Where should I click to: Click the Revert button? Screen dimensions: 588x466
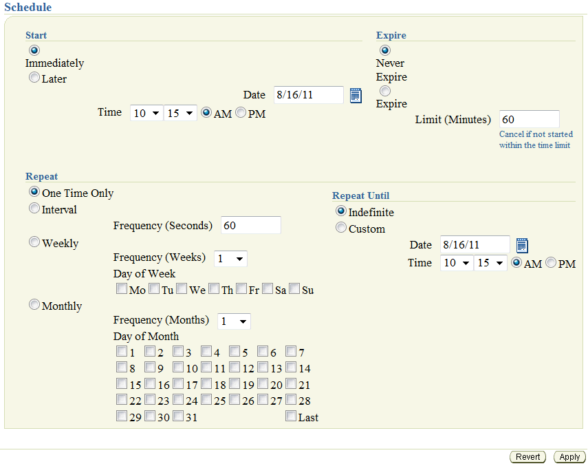527,456
